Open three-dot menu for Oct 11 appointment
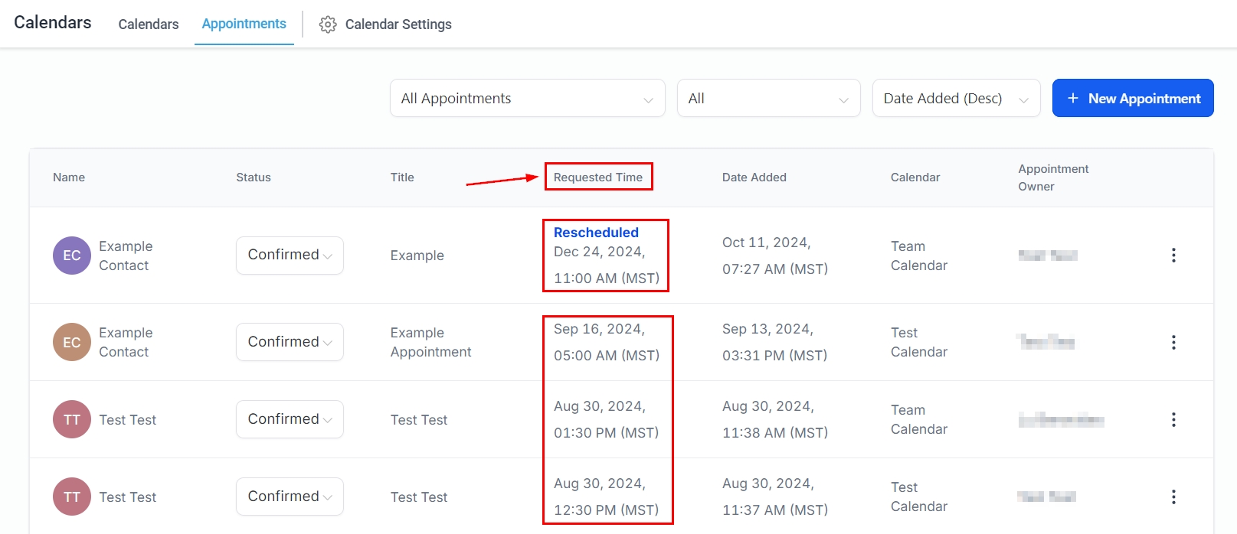1237x534 pixels. [x=1173, y=256]
